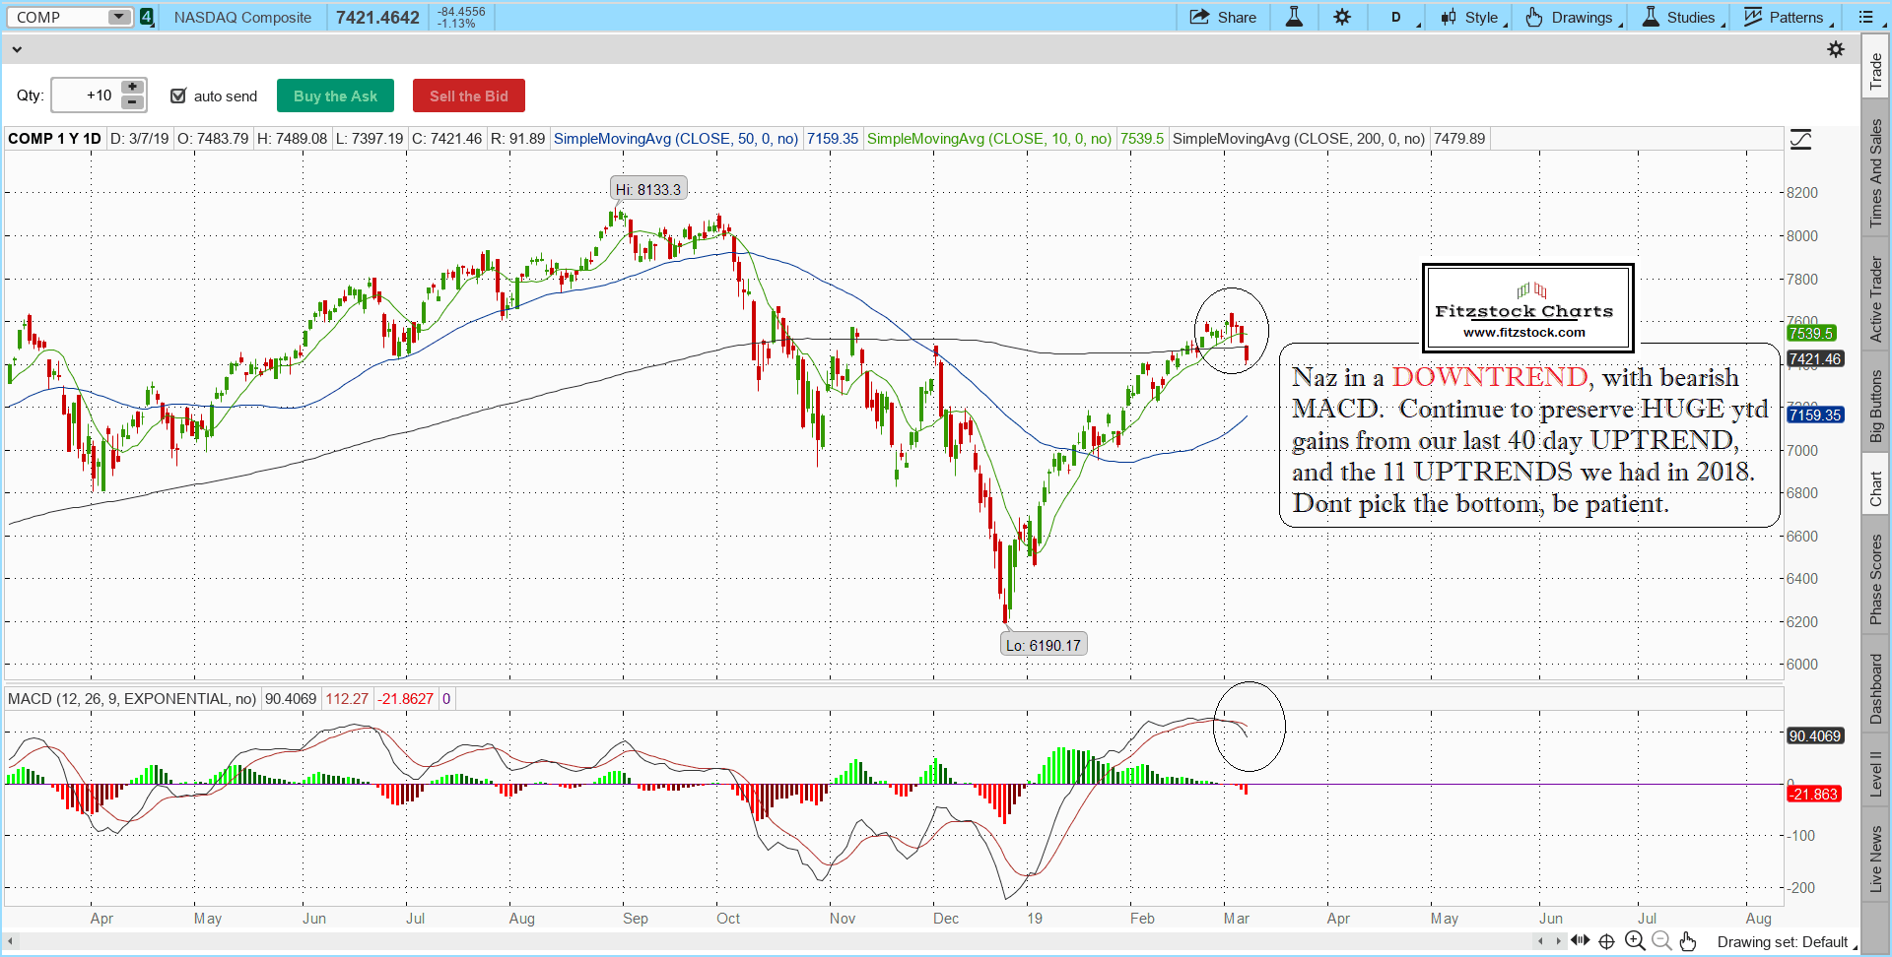Open the COMP symbol dropdown
This screenshot has height=957, width=1892.
(x=118, y=17)
